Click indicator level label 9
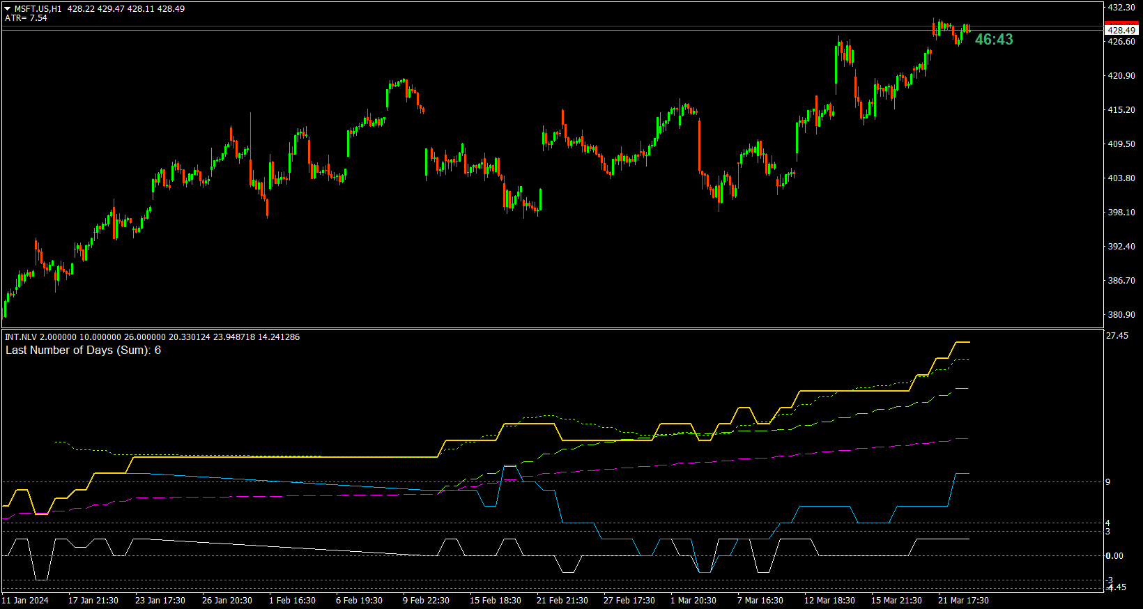The image size is (1143, 609). pyautogui.click(x=1108, y=482)
